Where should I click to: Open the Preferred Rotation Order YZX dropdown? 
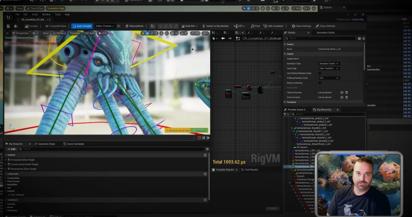click(x=329, y=78)
